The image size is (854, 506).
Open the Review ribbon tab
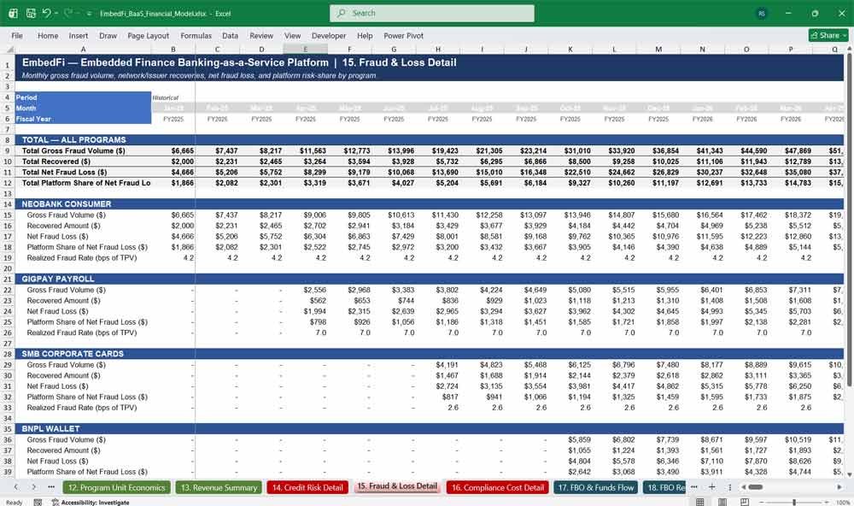pyautogui.click(x=261, y=35)
